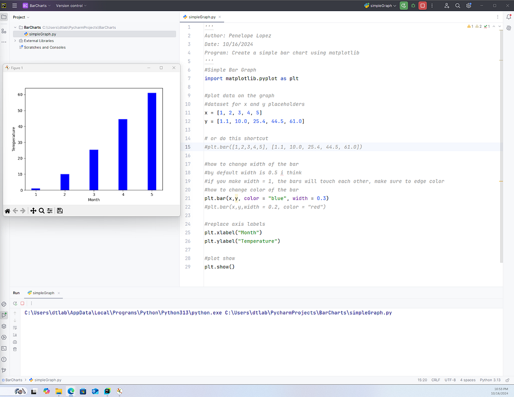
Task: Change the 4 spaces indent setting
Action: 468,380
